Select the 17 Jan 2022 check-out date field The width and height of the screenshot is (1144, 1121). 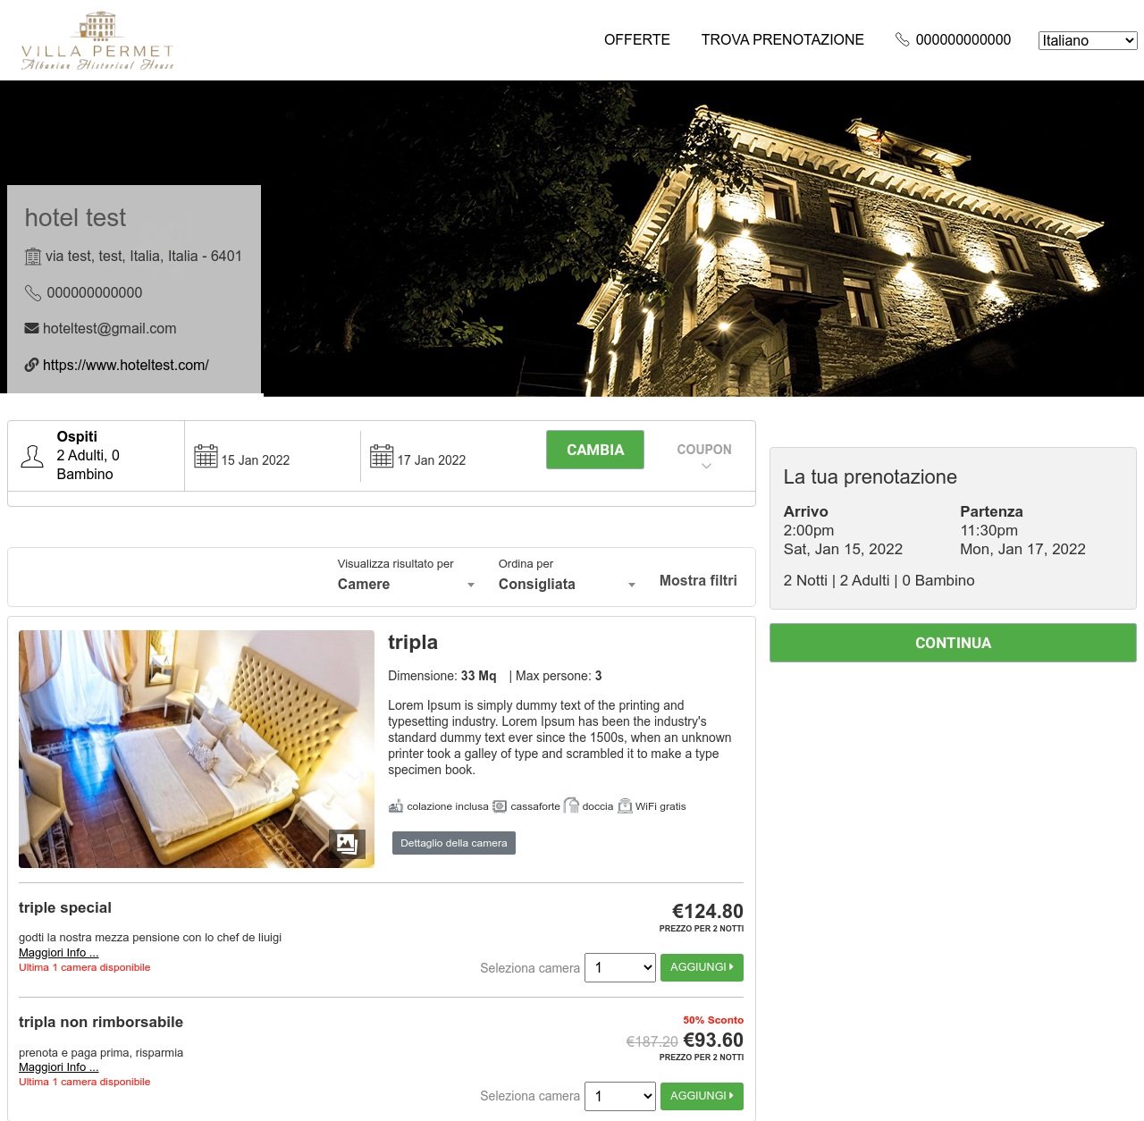pos(449,456)
